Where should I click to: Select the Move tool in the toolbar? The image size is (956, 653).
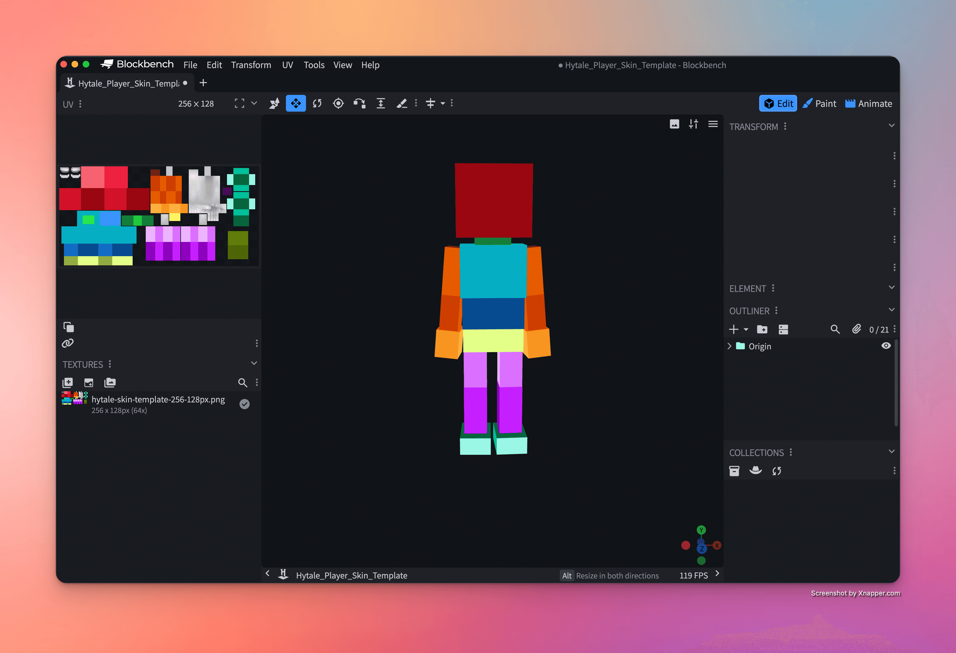pos(296,103)
